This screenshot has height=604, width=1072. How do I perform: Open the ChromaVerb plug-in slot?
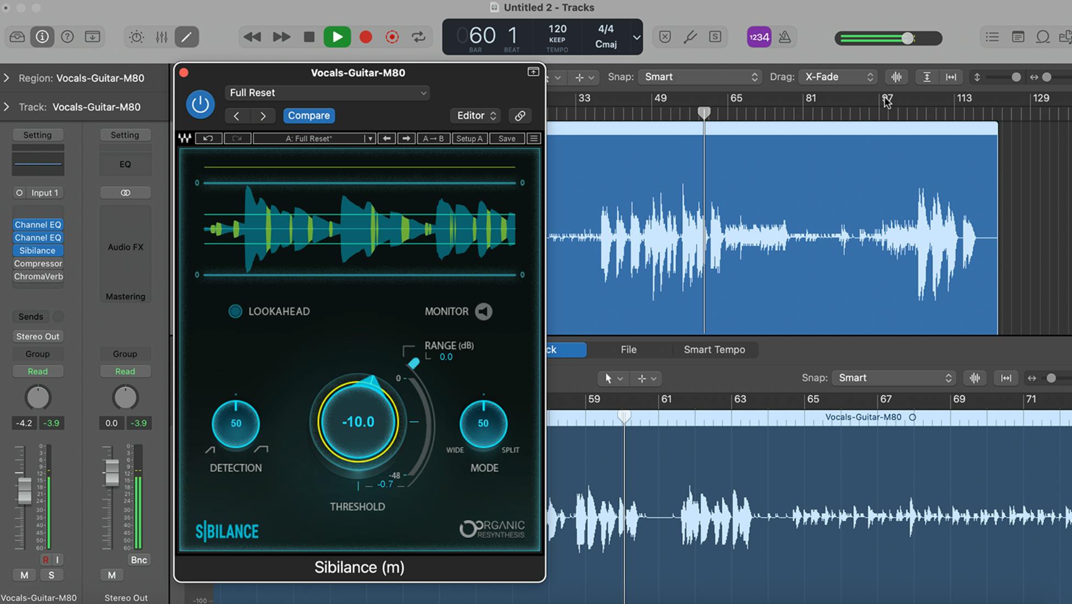click(x=38, y=277)
